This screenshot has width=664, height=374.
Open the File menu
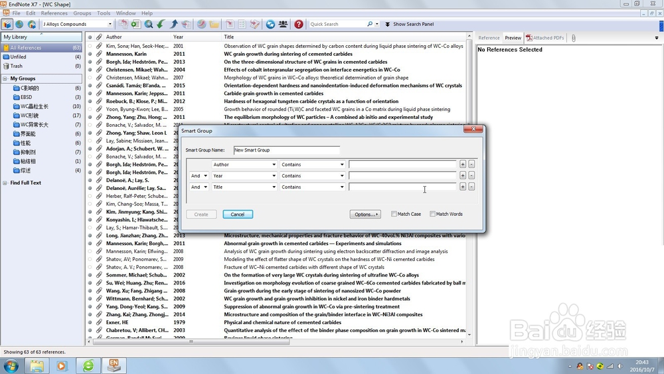[x=16, y=13]
